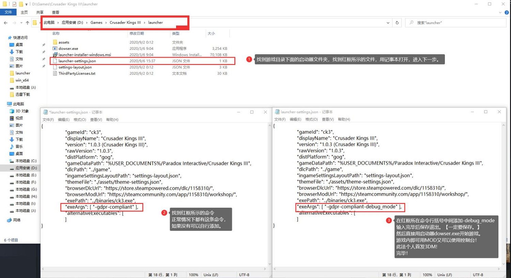Click 网络 (Network) in navigation pane
The image size is (511, 278).
(17, 220)
